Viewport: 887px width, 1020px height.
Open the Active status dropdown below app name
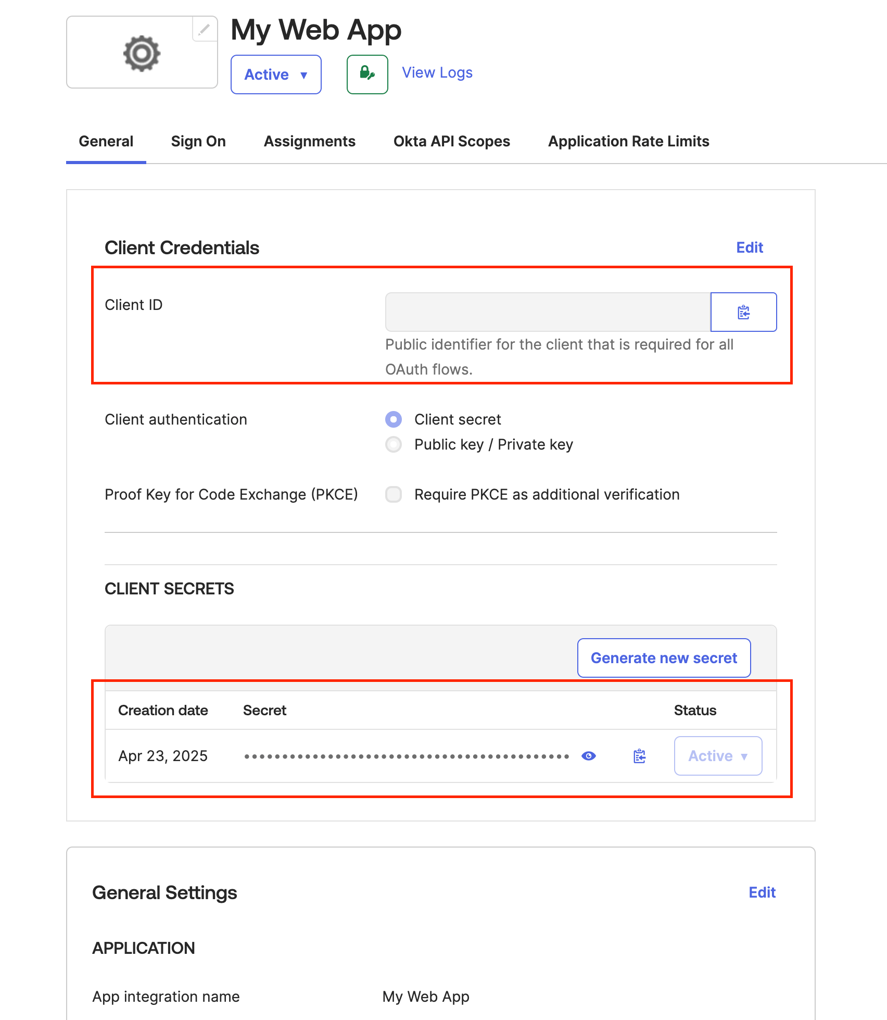(275, 74)
